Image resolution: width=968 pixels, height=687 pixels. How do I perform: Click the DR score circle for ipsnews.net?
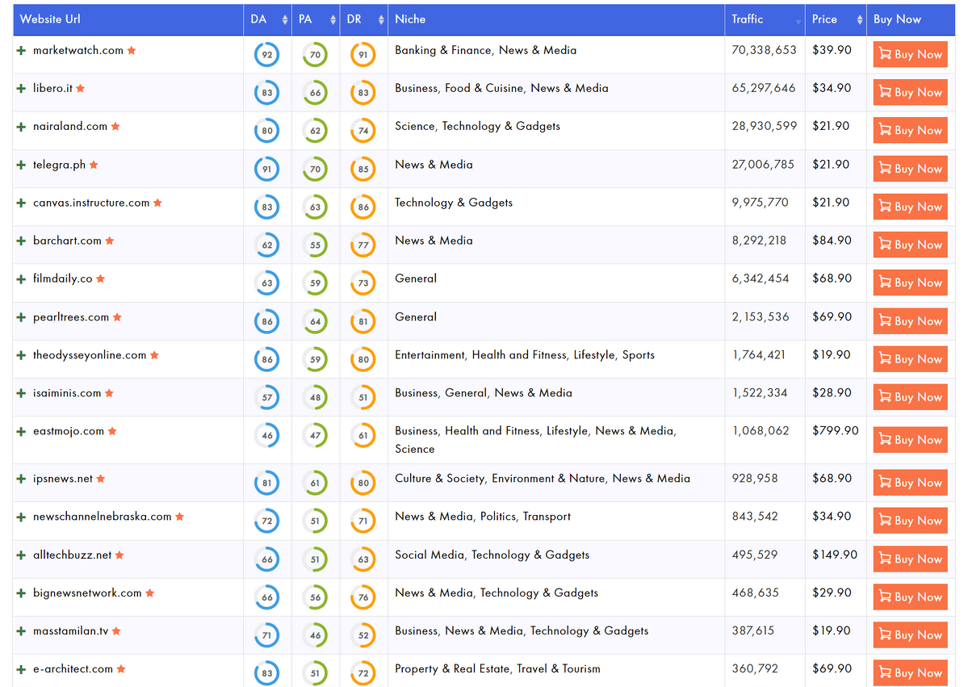[x=363, y=483]
